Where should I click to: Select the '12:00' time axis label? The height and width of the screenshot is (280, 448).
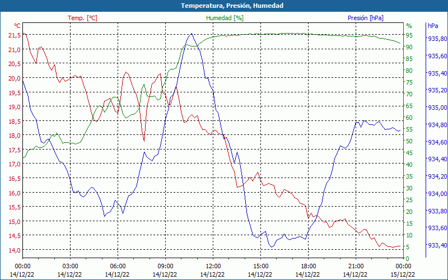pos(213,267)
